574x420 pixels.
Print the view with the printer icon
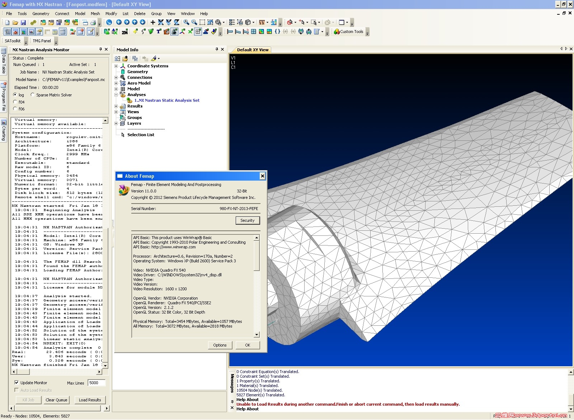coord(93,22)
